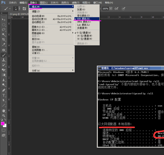Open the 滤镜(T) menu

pos(76,3)
